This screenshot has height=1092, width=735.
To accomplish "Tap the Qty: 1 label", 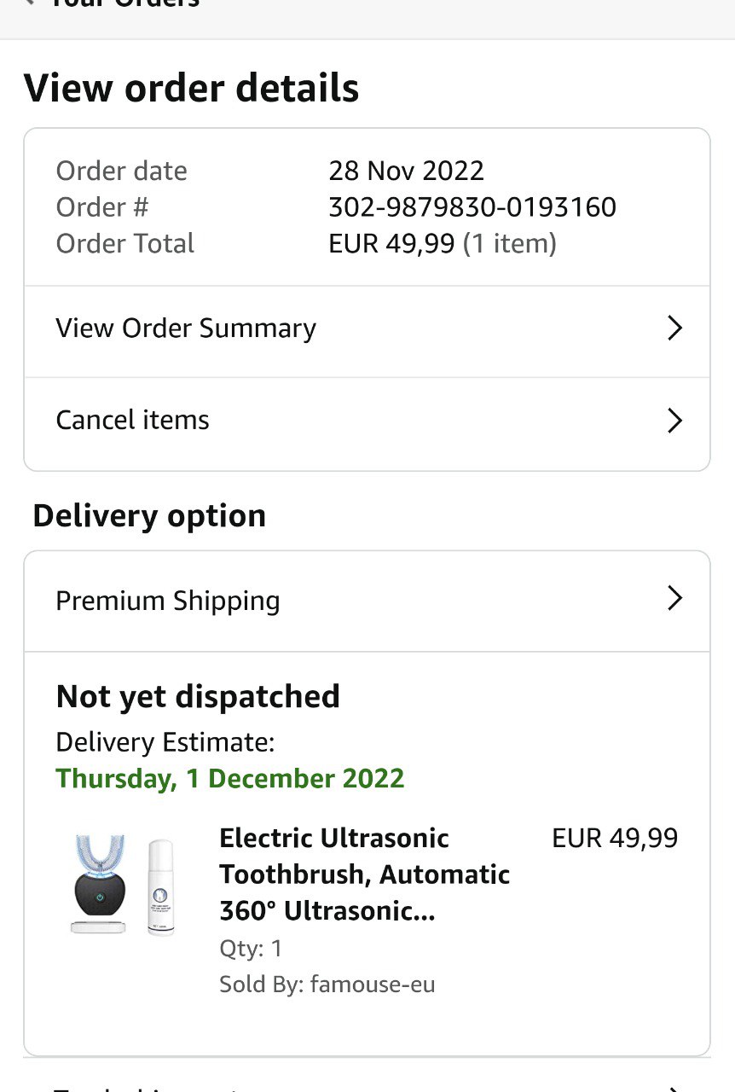I will click(x=251, y=949).
